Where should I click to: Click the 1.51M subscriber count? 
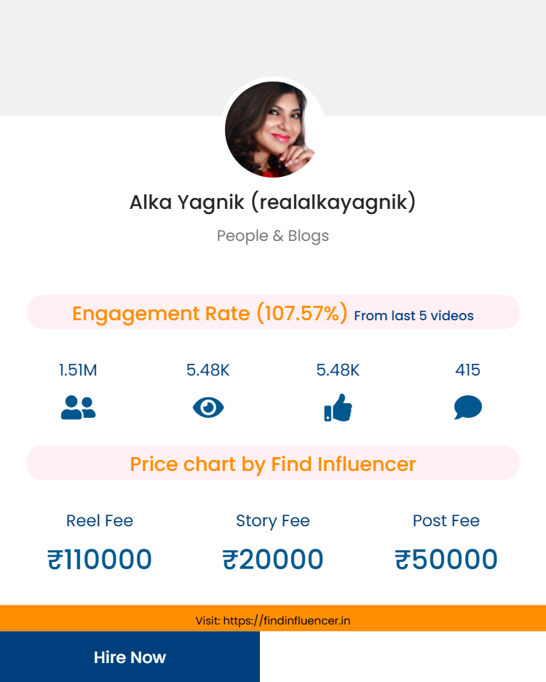(78, 370)
